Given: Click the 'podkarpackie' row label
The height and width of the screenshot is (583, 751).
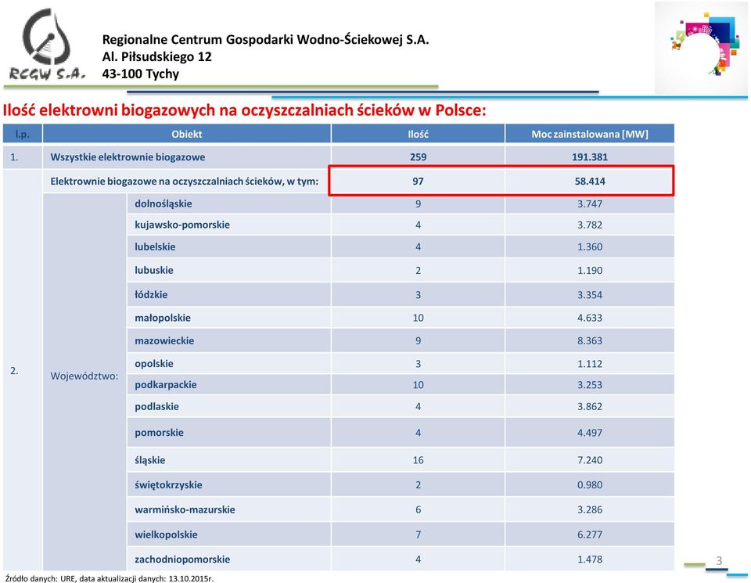Looking at the screenshot, I should click(x=166, y=385).
